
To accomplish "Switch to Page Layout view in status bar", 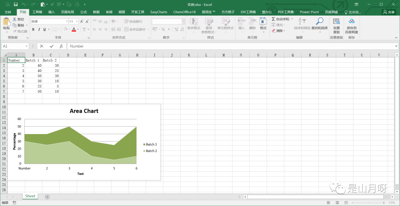I will pos(337,203).
